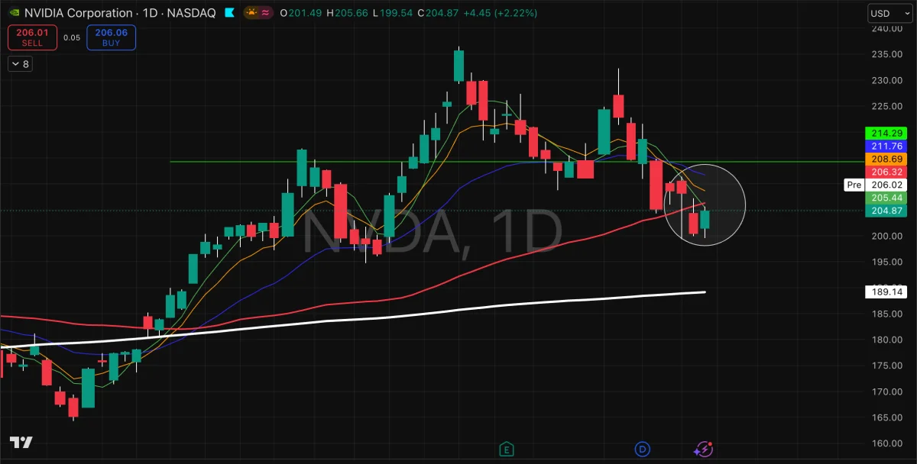The width and height of the screenshot is (917, 464).
Task: Click the 235.00 price axis label
Action: click(x=887, y=54)
